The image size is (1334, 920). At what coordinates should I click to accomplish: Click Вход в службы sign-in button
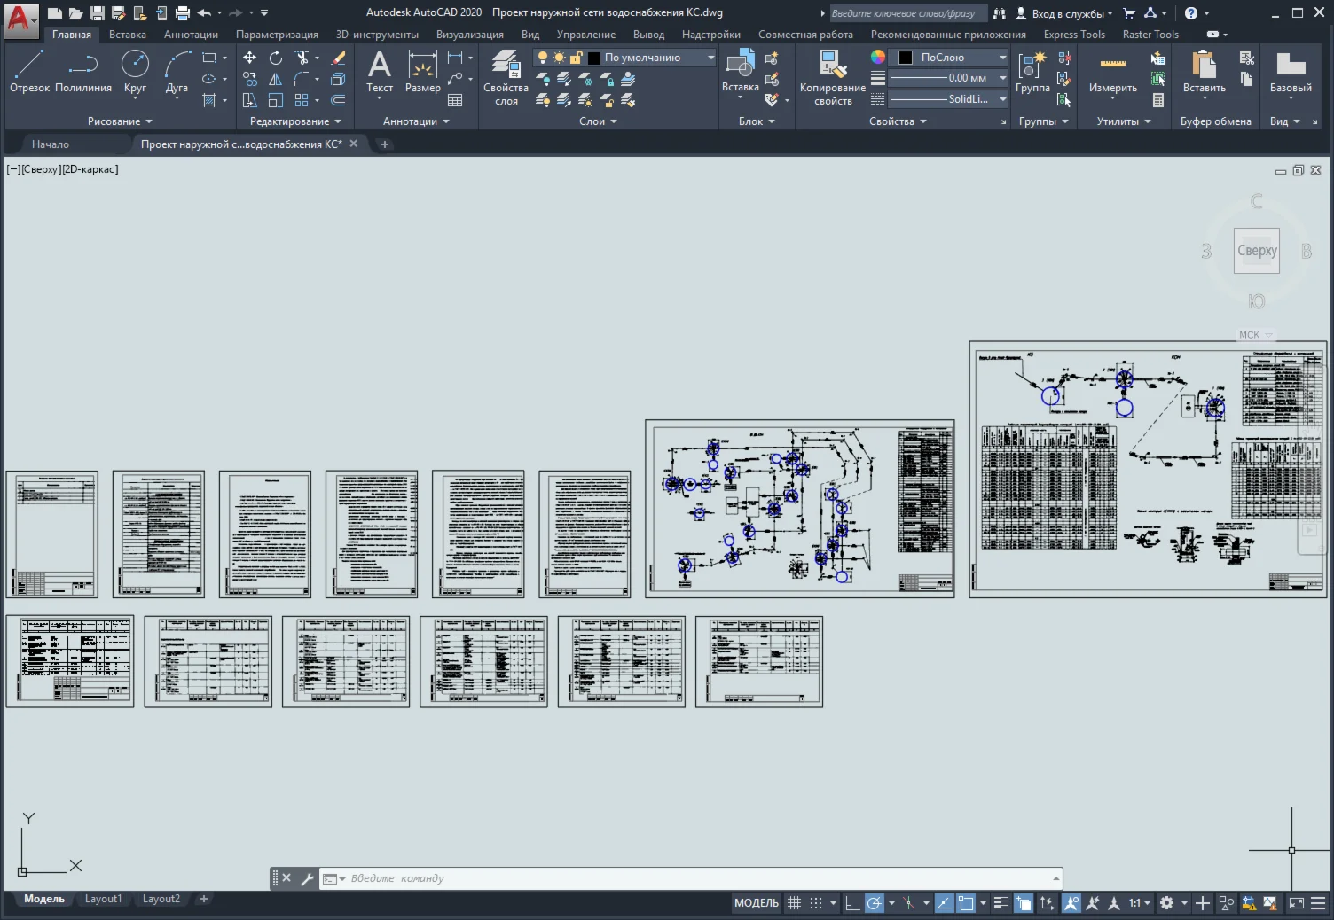point(1064,13)
